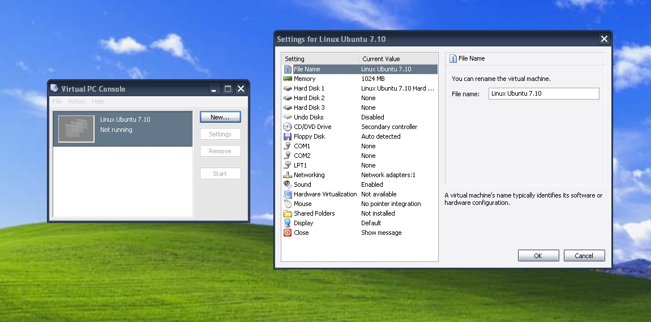This screenshot has width=651, height=322.
Task: Click the COM1 port icon
Action: (x=288, y=146)
